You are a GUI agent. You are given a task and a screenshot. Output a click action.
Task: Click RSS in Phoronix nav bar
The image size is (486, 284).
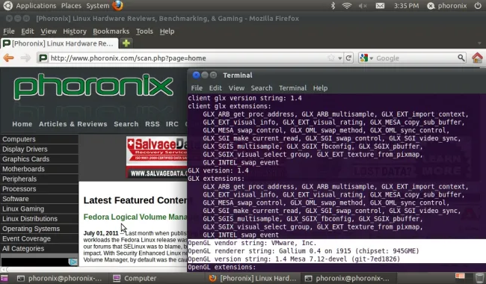153,124
